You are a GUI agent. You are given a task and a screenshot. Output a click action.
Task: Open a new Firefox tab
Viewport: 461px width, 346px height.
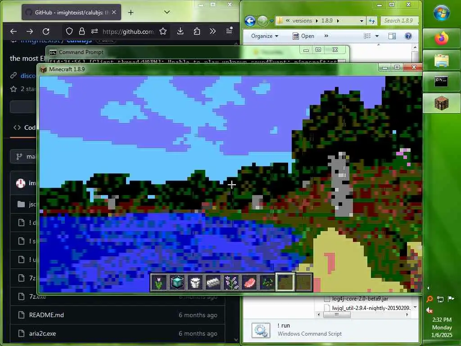click(131, 12)
